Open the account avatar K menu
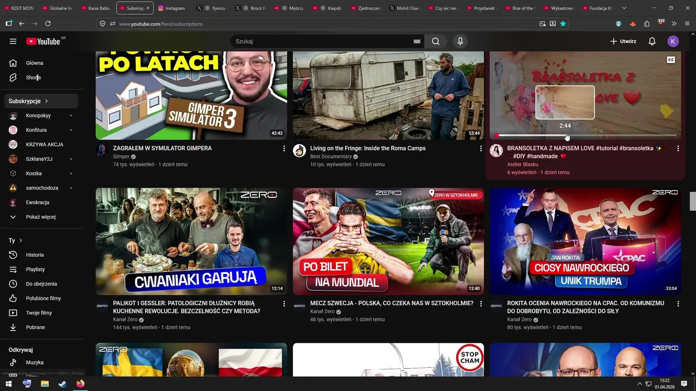The width and height of the screenshot is (696, 391). click(673, 41)
